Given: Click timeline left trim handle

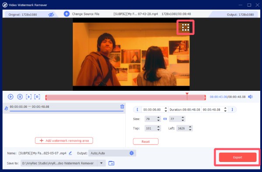Looking at the screenshot, I should pos(46,97).
